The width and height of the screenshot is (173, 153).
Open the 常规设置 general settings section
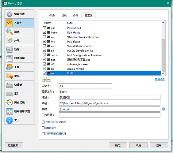pos(19,14)
